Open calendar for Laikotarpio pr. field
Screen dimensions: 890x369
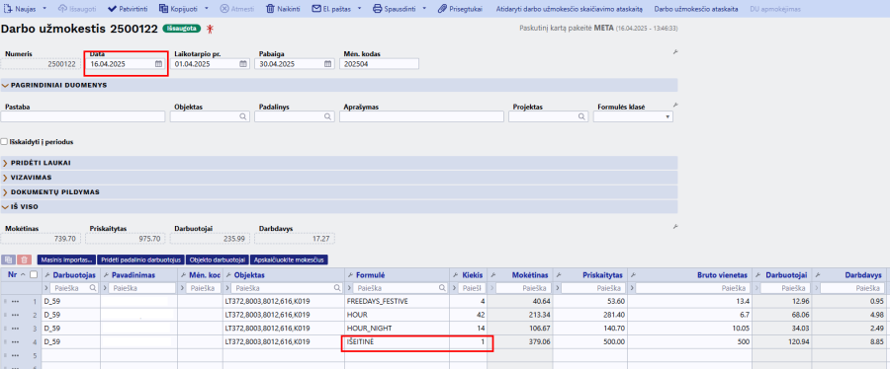tap(243, 64)
